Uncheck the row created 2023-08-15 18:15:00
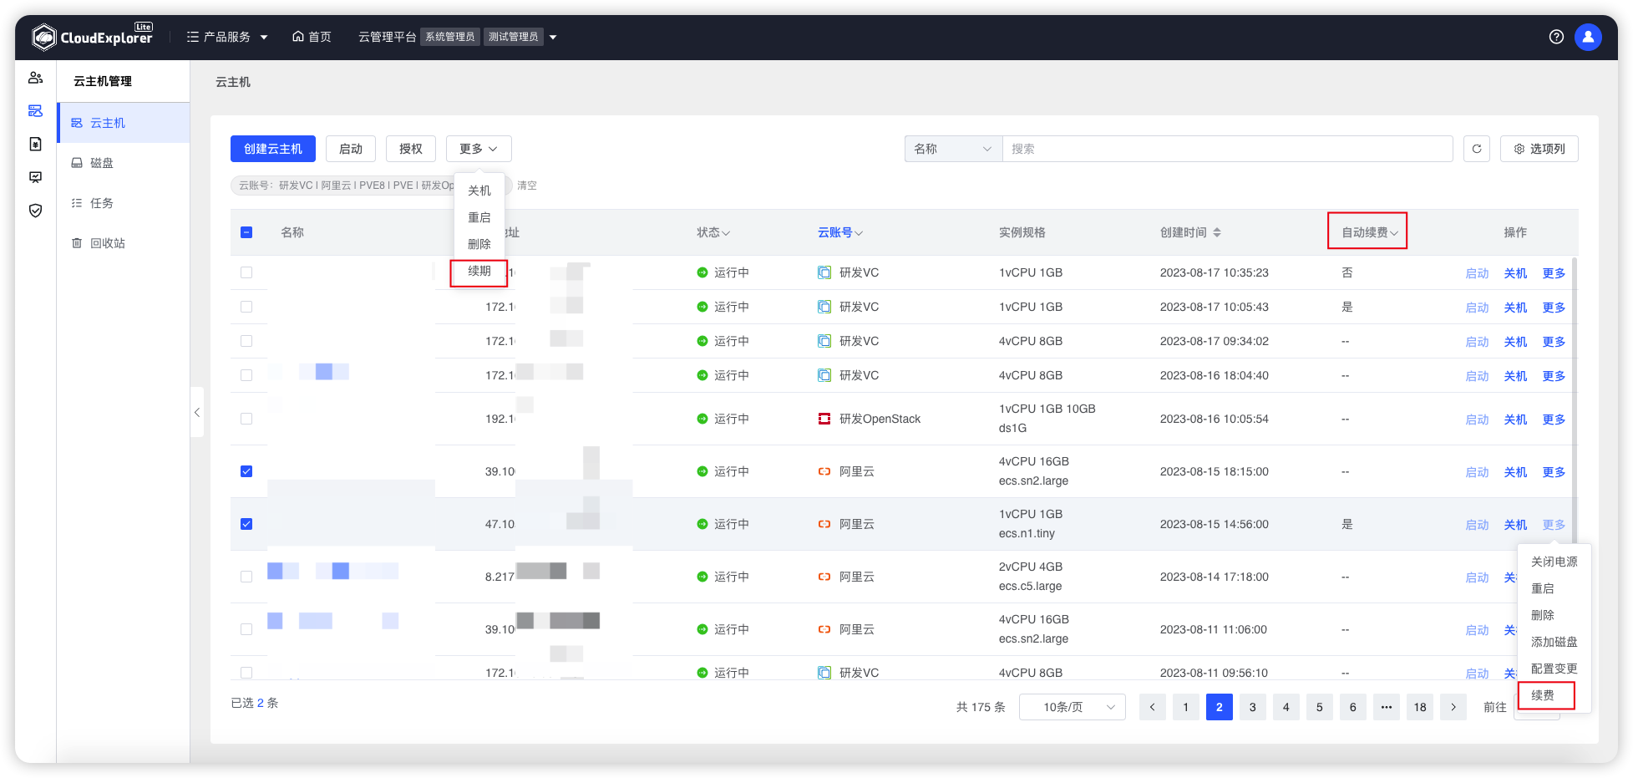The height and width of the screenshot is (778, 1633). tap(246, 471)
